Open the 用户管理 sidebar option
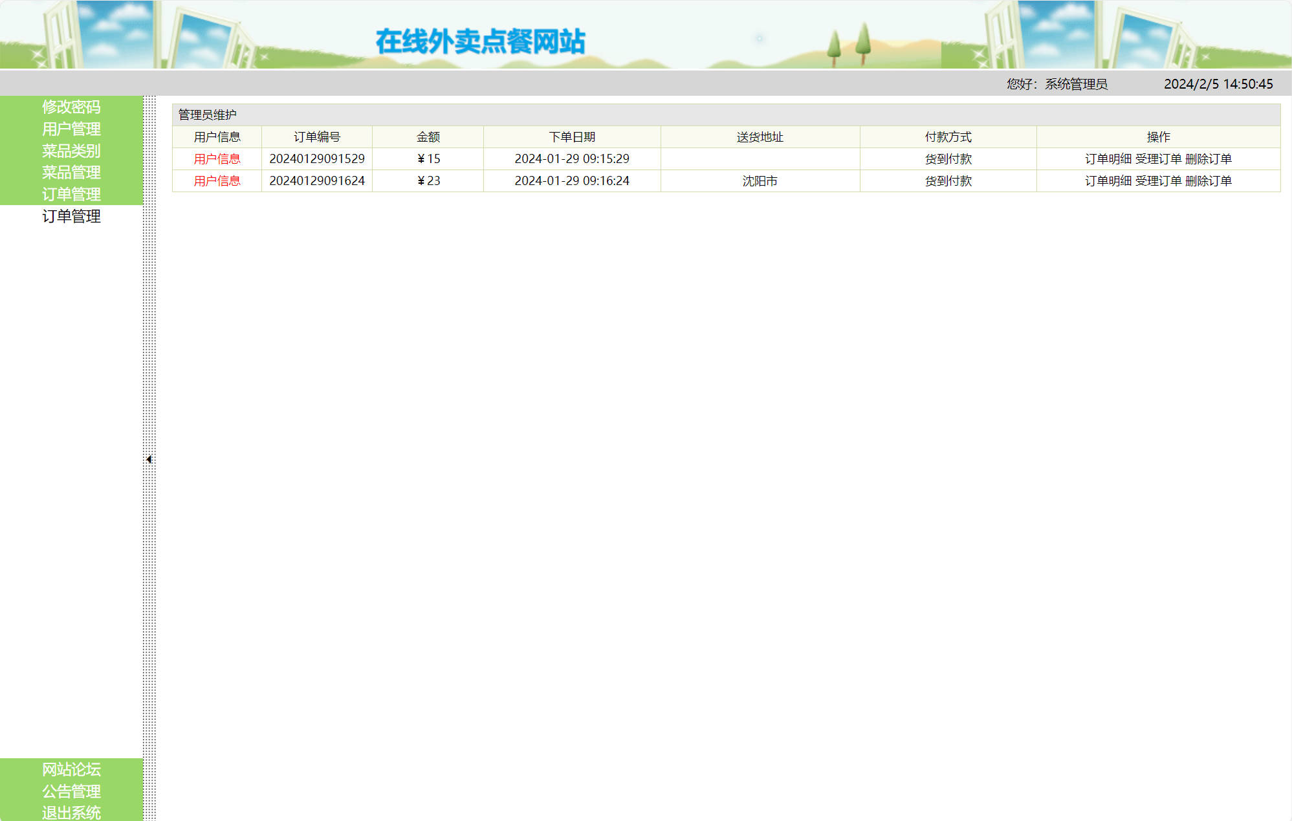 point(71,129)
